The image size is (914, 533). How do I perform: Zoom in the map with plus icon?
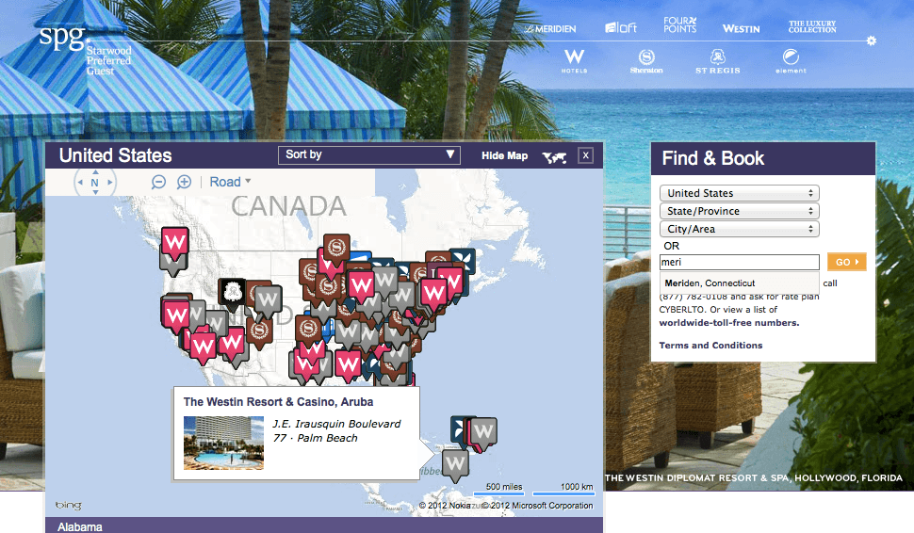click(x=184, y=182)
